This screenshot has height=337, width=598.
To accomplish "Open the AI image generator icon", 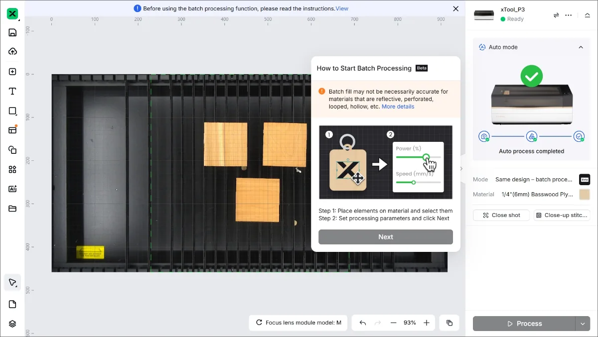I will click(x=13, y=189).
